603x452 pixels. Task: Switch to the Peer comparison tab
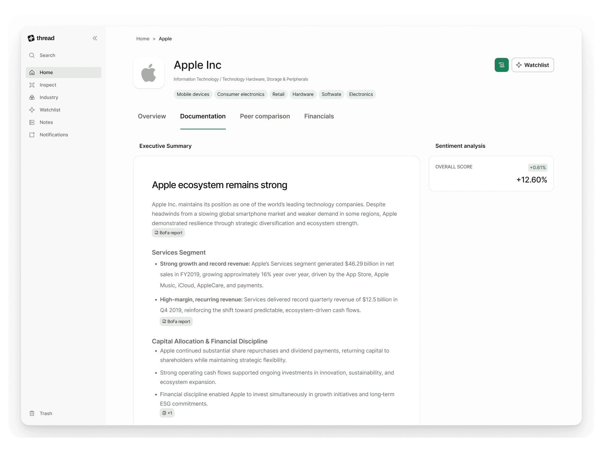(x=265, y=116)
